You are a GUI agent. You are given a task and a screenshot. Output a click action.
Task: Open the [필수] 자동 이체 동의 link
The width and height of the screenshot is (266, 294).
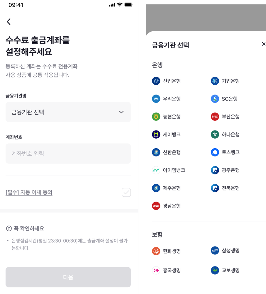pos(29,192)
